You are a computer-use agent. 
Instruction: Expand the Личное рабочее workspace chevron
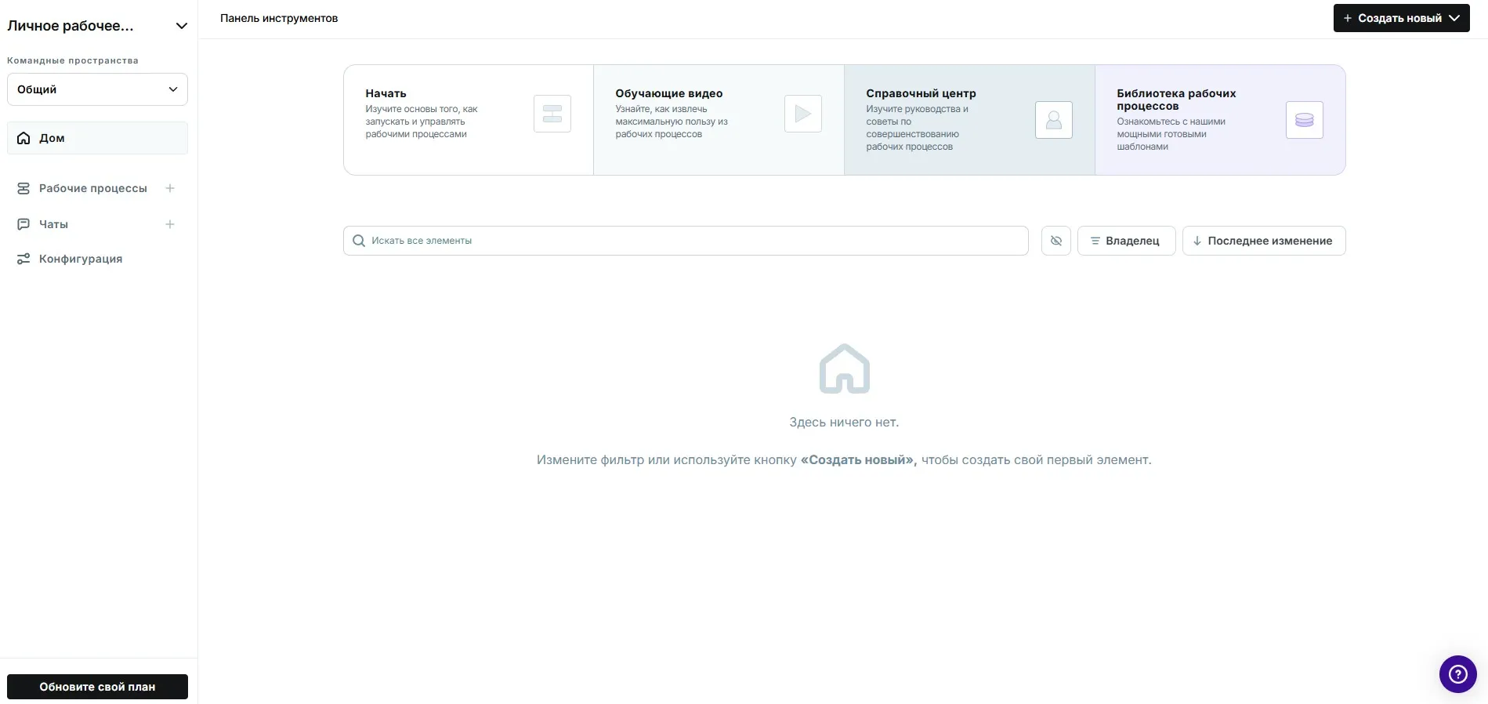[182, 26]
